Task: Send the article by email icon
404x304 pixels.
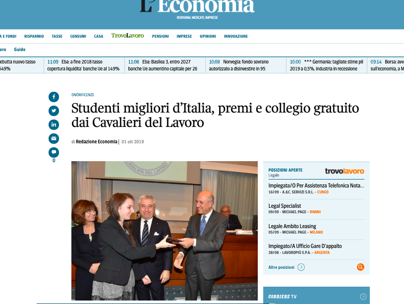Action: 54,139
